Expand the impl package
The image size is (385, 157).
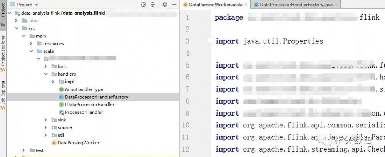(53, 81)
